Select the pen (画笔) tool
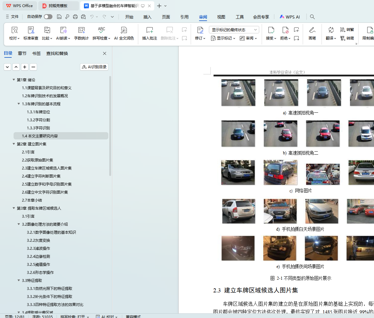The height and width of the screenshot is (318, 374). pyautogui.click(x=312, y=30)
